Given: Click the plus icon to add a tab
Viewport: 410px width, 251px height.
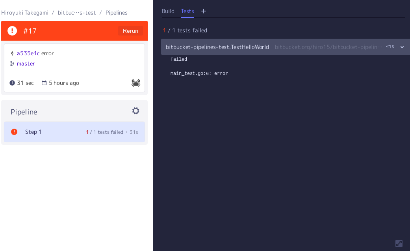Looking at the screenshot, I should [204, 11].
